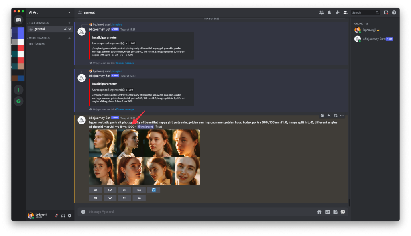The height and width of the screenshot is (236, 411).
Task: Create variations with V4 button
Action: pos(139,198)
